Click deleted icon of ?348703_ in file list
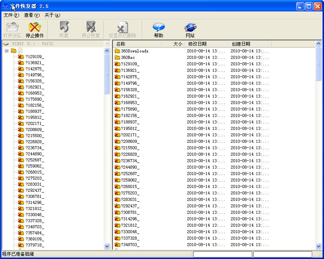The image size is (324, 259). pyautogui.click(x=117, y=245)
